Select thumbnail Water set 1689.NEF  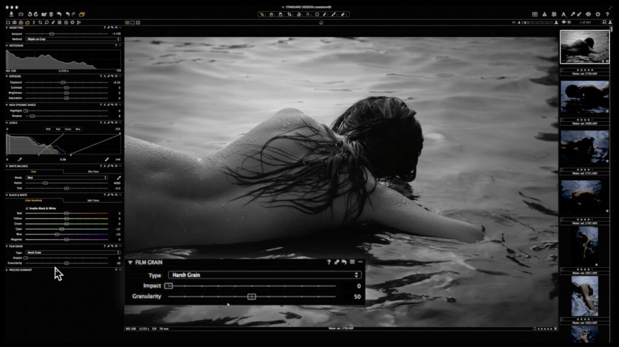coord(585,98)
